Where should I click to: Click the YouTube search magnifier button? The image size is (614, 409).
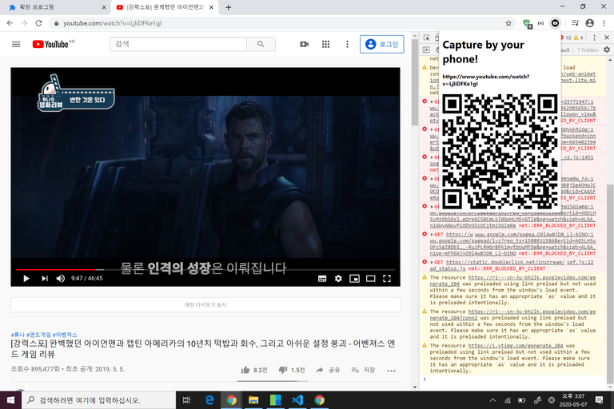[261, 44]
